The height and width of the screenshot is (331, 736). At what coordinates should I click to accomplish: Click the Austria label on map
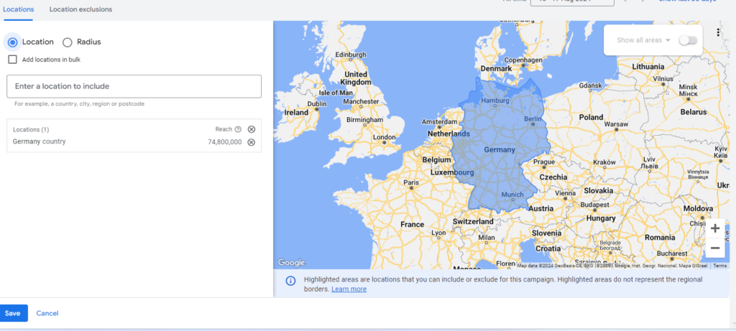[x=540, y=209]
